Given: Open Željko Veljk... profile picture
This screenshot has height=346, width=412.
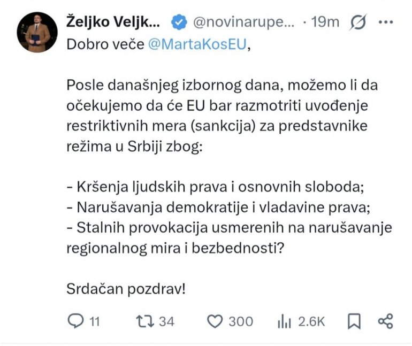Looking at the screenshot, I should (x=37, y=33).
